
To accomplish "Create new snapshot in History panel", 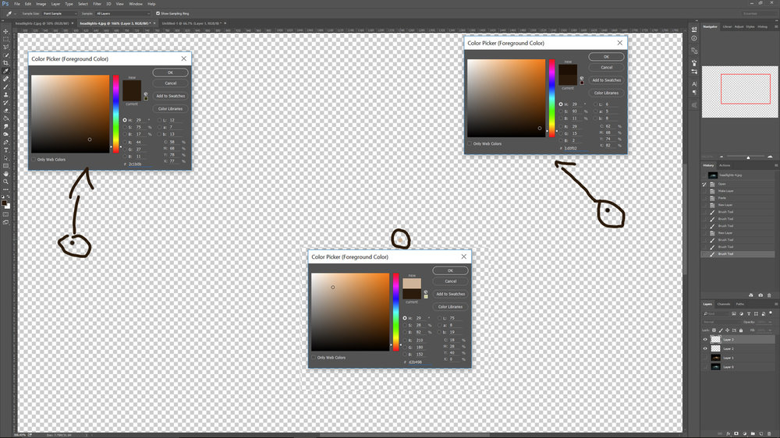I will pyautogui.click(x=760, y=295).
